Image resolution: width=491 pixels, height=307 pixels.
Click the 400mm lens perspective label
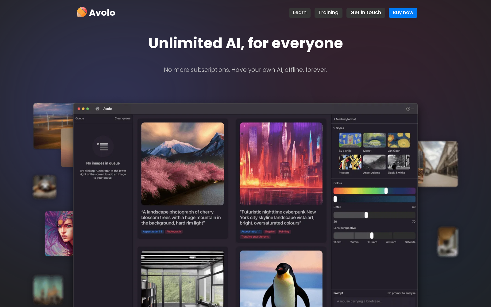point(391,242)
